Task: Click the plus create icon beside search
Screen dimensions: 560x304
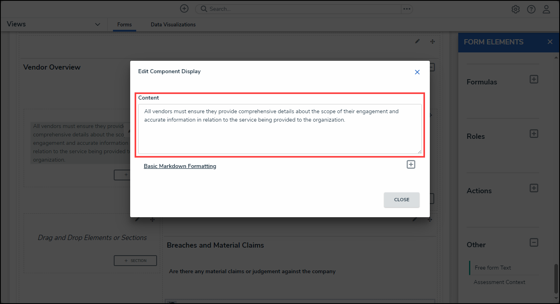Action: click(184, 9)
